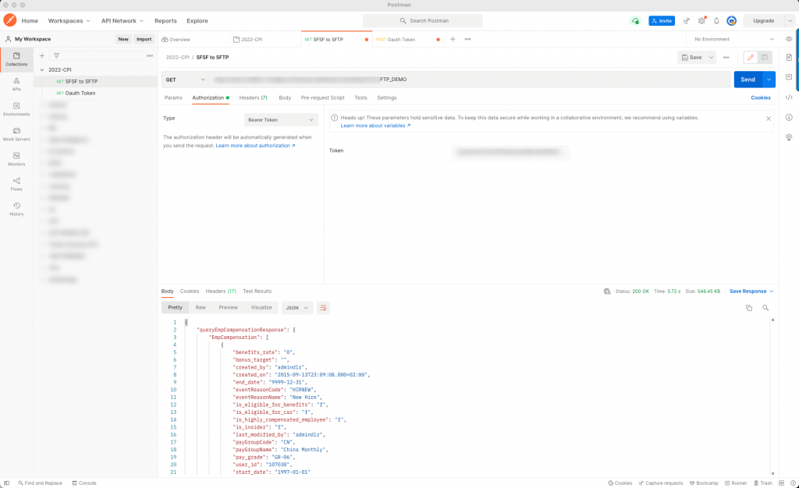Open the GET method dropdown
The width and height of the screenshot is (799, 488).
(x=186, y=80)
